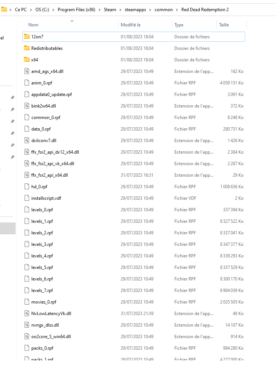Screen dimensions: 276x369
Task: Click the installscript.vdf file icon
Action: (x=27, y=198)
